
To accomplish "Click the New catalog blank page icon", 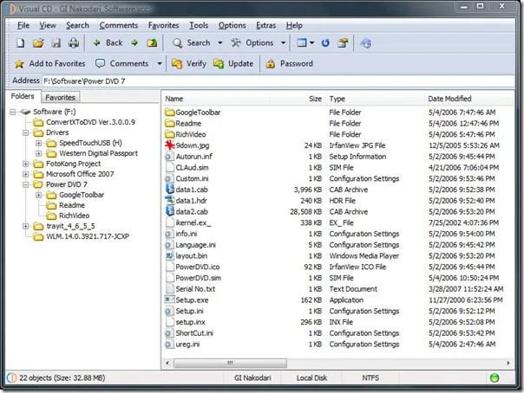I will 20,43.
